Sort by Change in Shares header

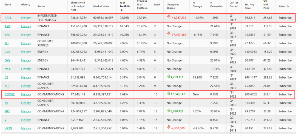point(173,6)
